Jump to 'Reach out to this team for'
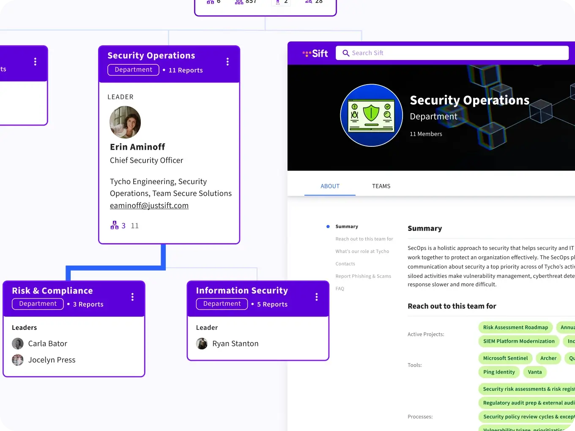 click(364, 239)
